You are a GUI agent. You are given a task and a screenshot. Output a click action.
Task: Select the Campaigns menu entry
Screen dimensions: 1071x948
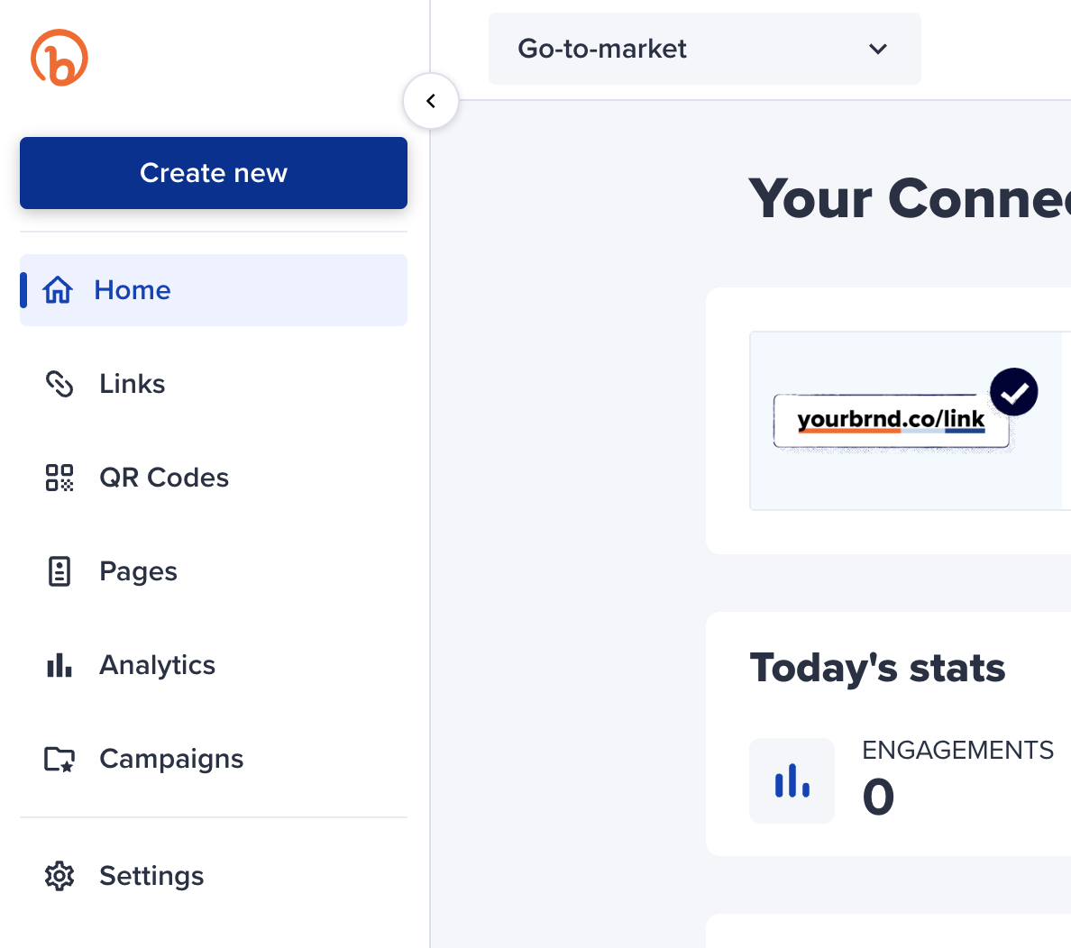pyautogui.click(x=213, y=759)
